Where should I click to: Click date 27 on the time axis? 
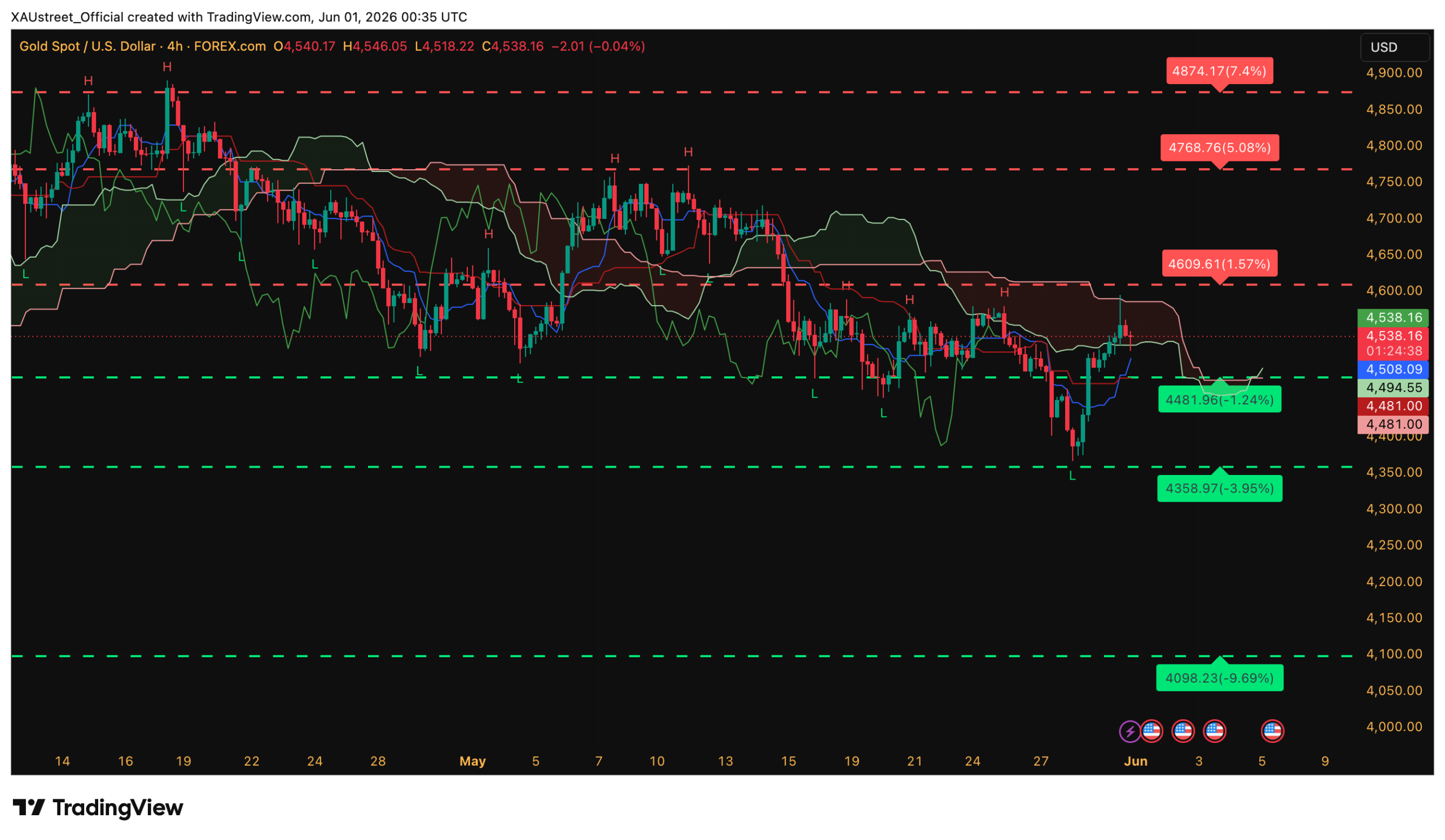(1041, 762)
